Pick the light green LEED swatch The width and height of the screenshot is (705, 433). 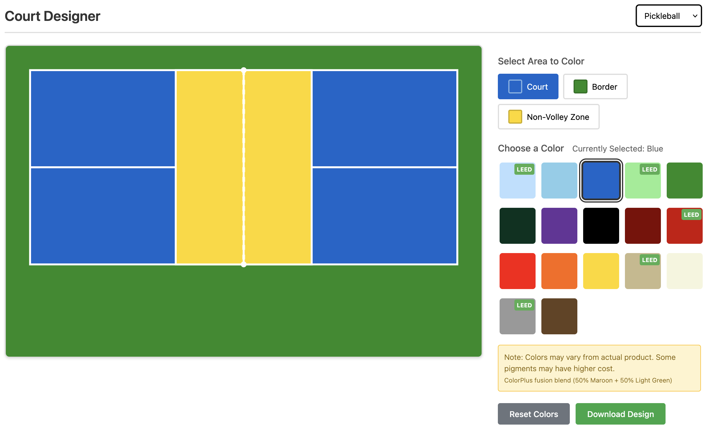[x=643, y=180]
